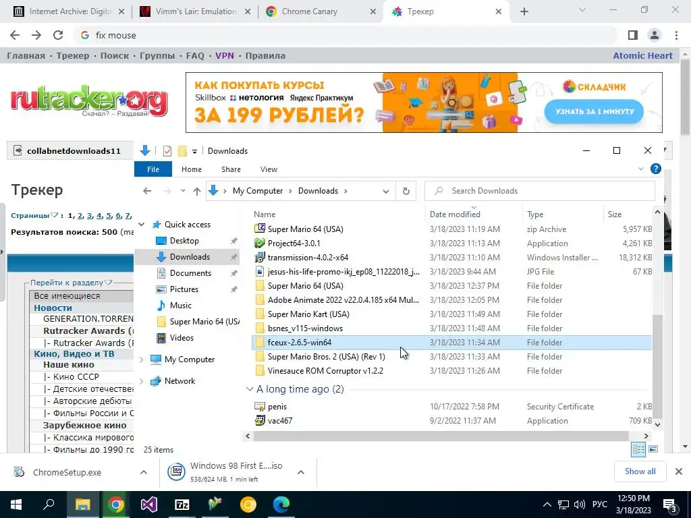Open address bar history dropdown

(386, 191)
